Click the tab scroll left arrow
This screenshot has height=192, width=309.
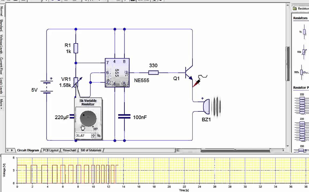click(x=8, y=150)
